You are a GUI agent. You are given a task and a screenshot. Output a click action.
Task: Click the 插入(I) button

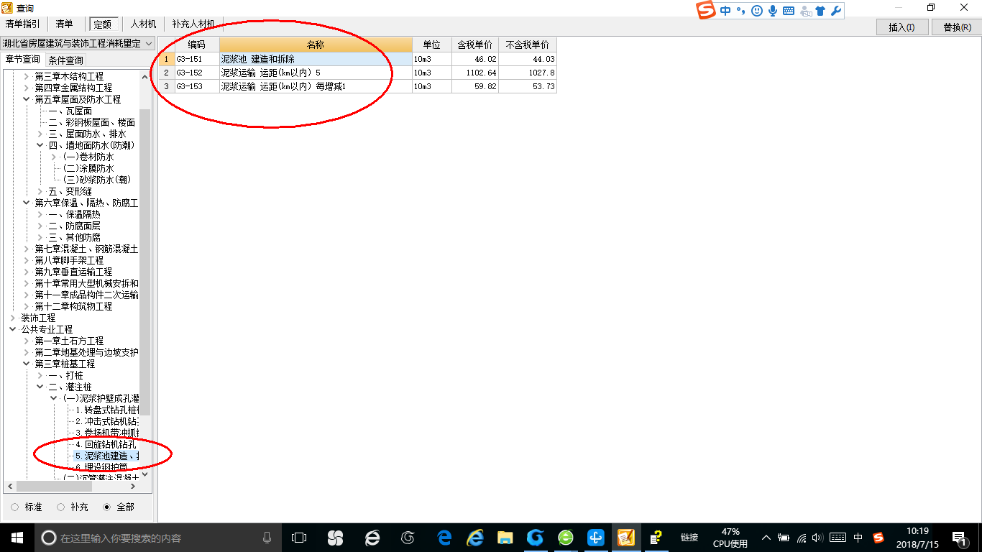pyautogui.click(x=901, y=27)
